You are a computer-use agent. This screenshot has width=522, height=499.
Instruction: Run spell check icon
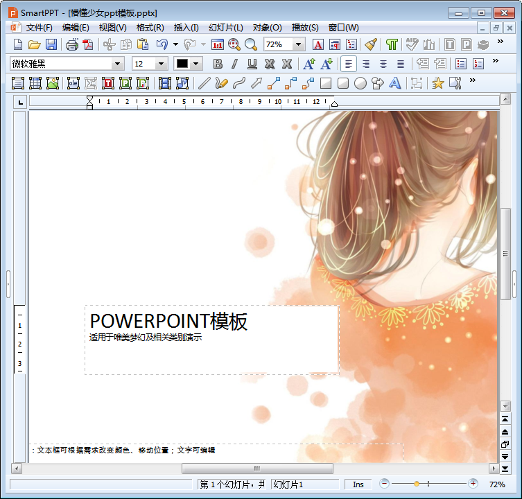click(x=412, y=44)
